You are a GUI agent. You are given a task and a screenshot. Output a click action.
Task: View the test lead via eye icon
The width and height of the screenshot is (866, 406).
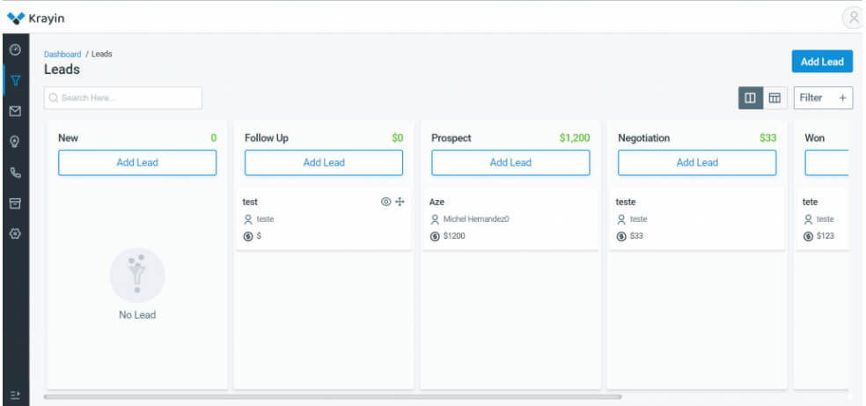(385, 202)
